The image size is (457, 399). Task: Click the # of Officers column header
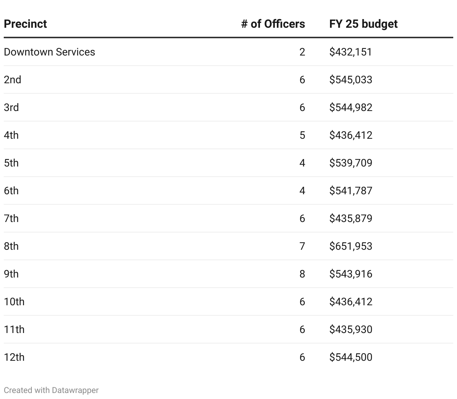click(x=273, y=24)
